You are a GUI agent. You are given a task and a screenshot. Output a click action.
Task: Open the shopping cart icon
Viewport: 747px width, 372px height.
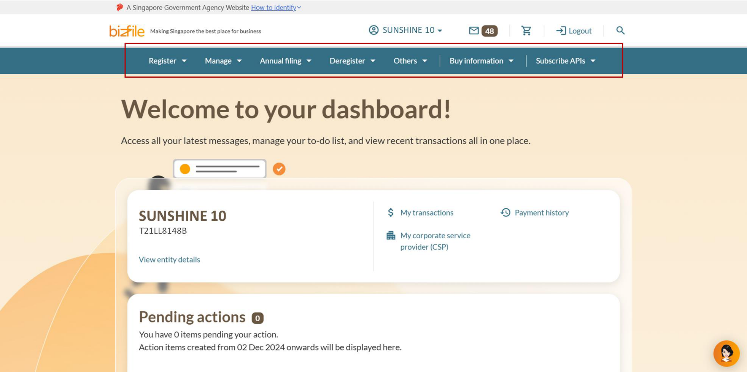[x=526, y=31]
